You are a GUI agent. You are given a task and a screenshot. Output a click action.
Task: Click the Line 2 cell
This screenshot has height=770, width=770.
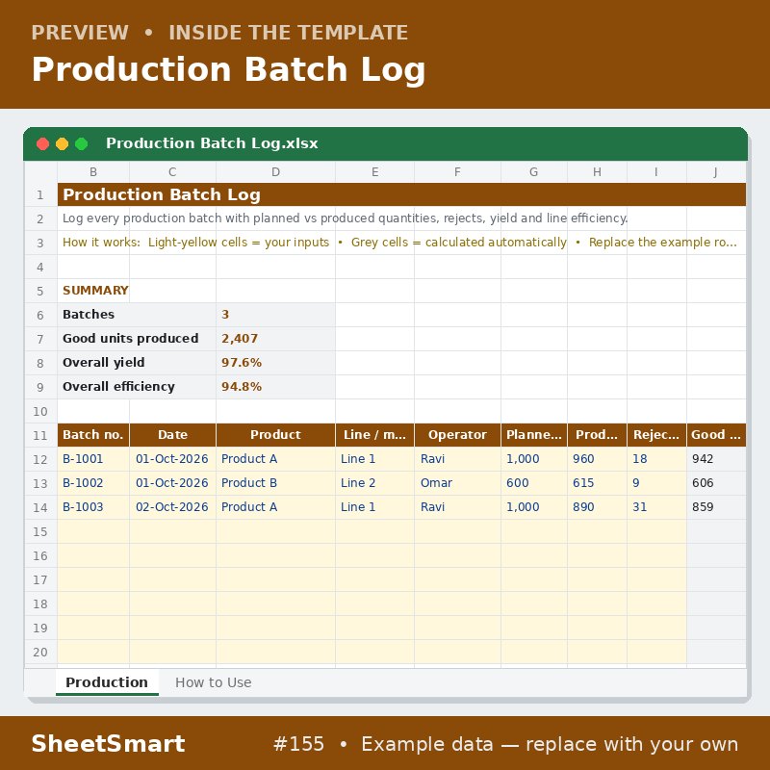click(x=374, y=483)
